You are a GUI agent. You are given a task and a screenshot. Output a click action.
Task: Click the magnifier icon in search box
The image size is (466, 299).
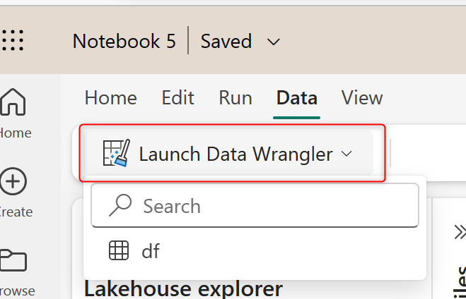tap(120, 206)
